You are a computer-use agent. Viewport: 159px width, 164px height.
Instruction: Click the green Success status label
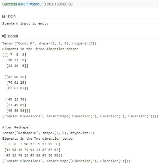click(x=9, y=4)
